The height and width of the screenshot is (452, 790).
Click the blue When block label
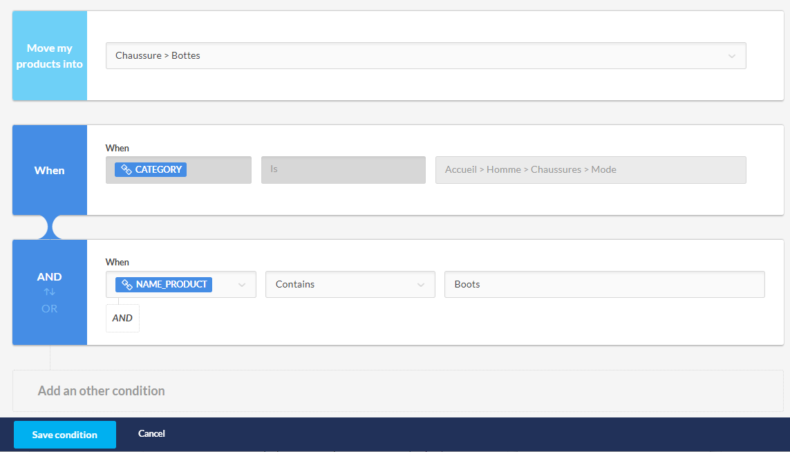pyautogui.click(x=50, y=170)
